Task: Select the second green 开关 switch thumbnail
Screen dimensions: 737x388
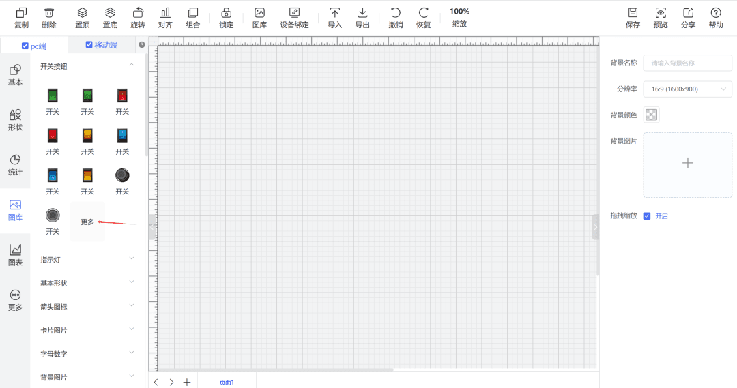Action: point(87,95)
